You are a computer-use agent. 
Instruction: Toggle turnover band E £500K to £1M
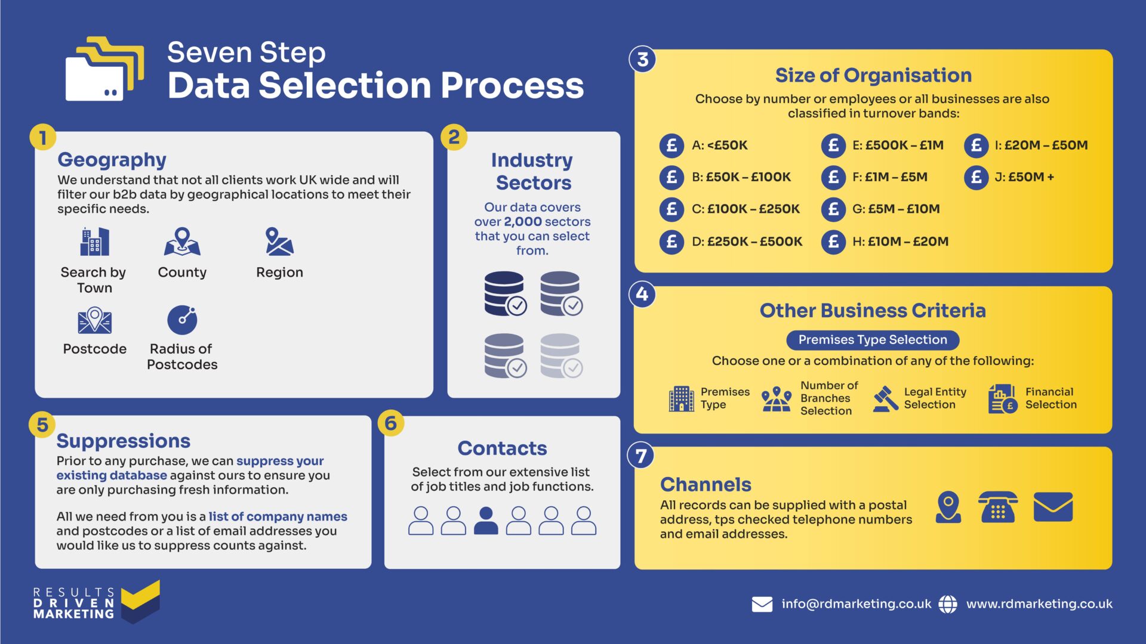click(x=824, y=144)
